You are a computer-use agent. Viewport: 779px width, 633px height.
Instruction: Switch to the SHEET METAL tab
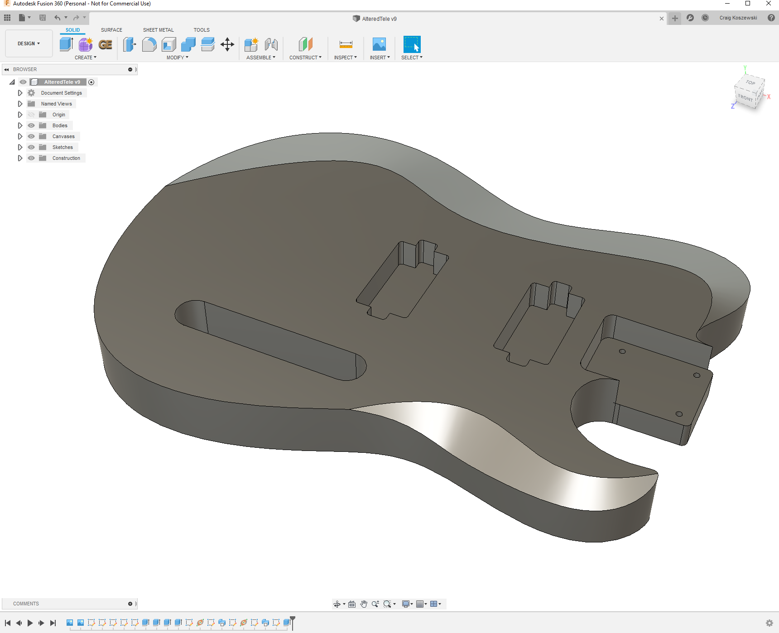[159, 30]
